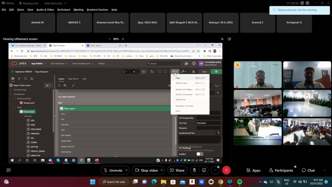Open panel options ellipsis beside Chat

325,170
